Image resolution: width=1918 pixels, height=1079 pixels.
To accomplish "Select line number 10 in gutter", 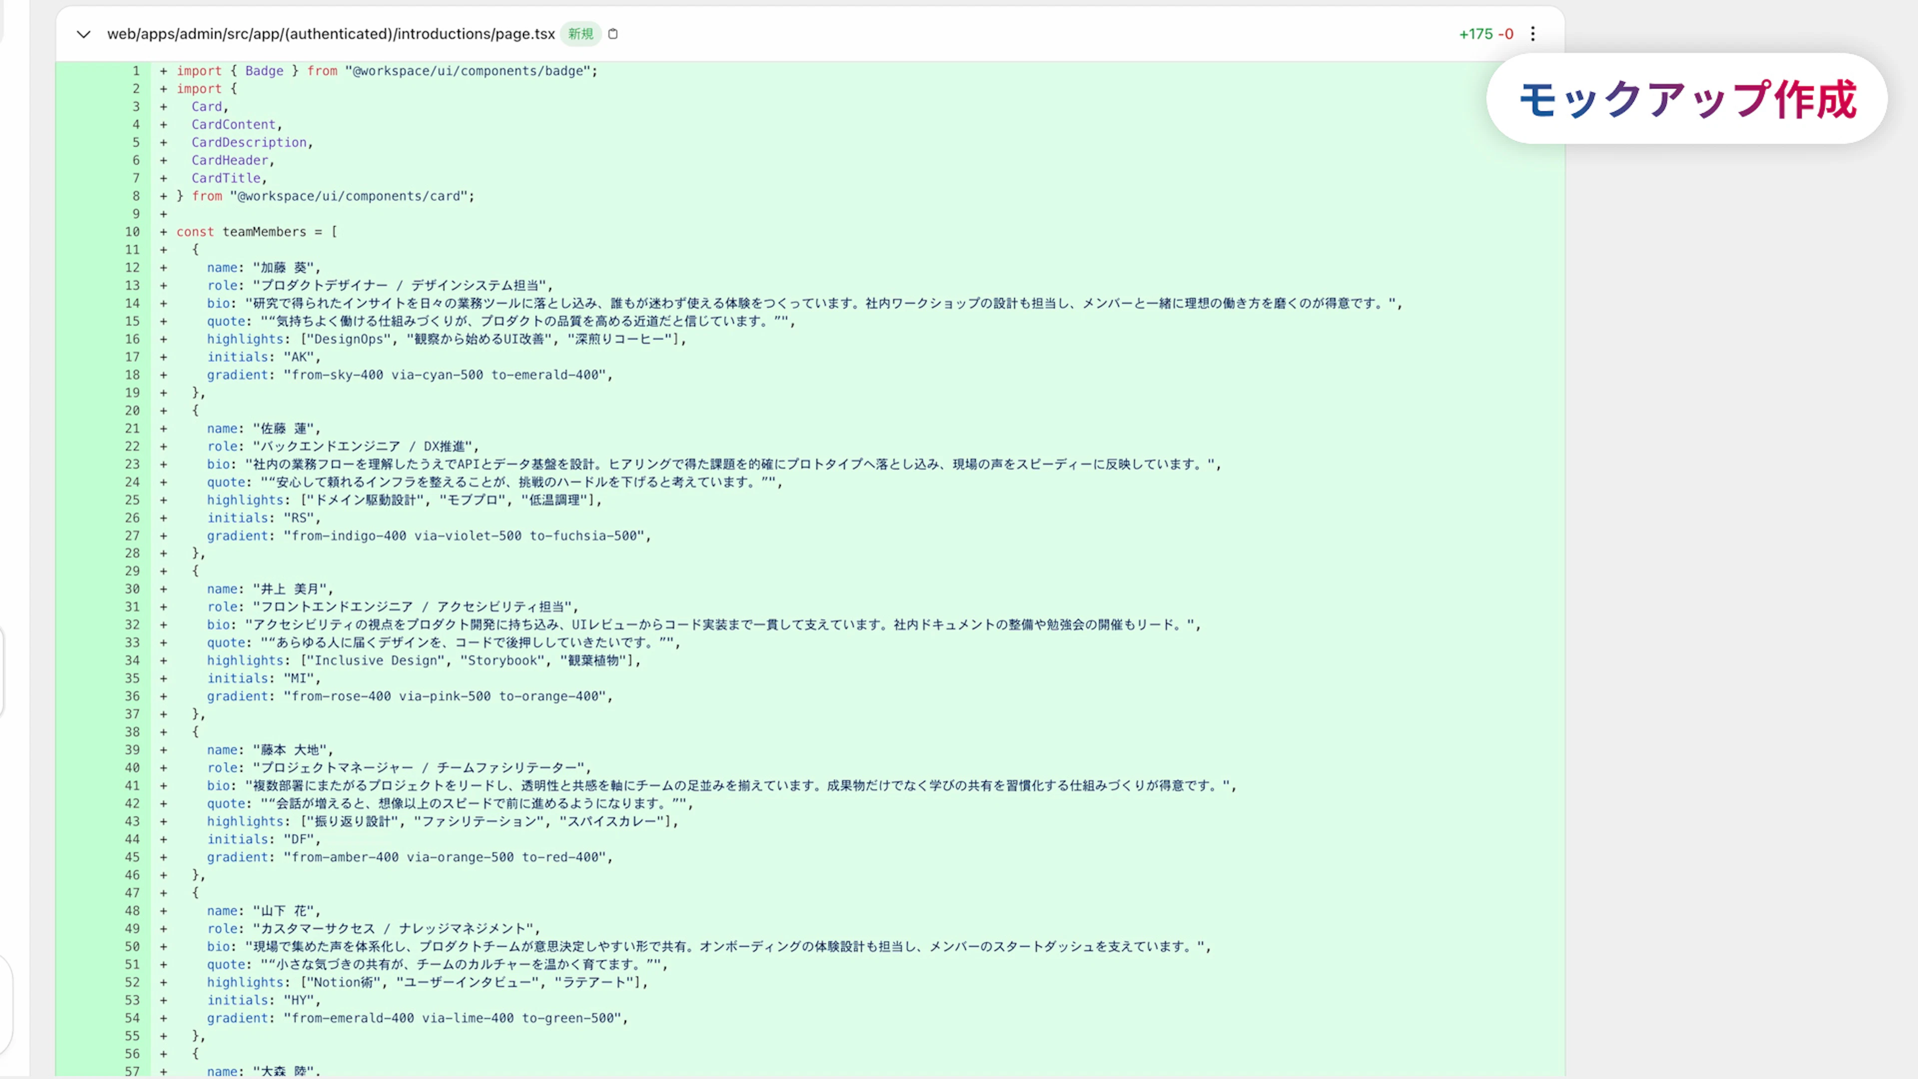I will tap(132, 232).
